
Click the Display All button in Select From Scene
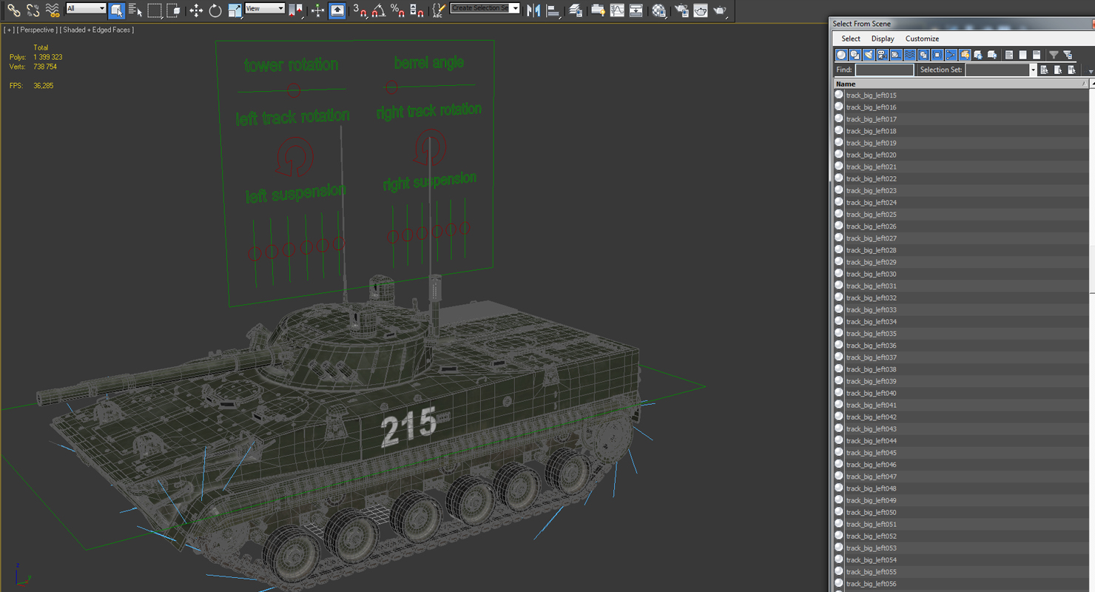(x=1008, y=55)
